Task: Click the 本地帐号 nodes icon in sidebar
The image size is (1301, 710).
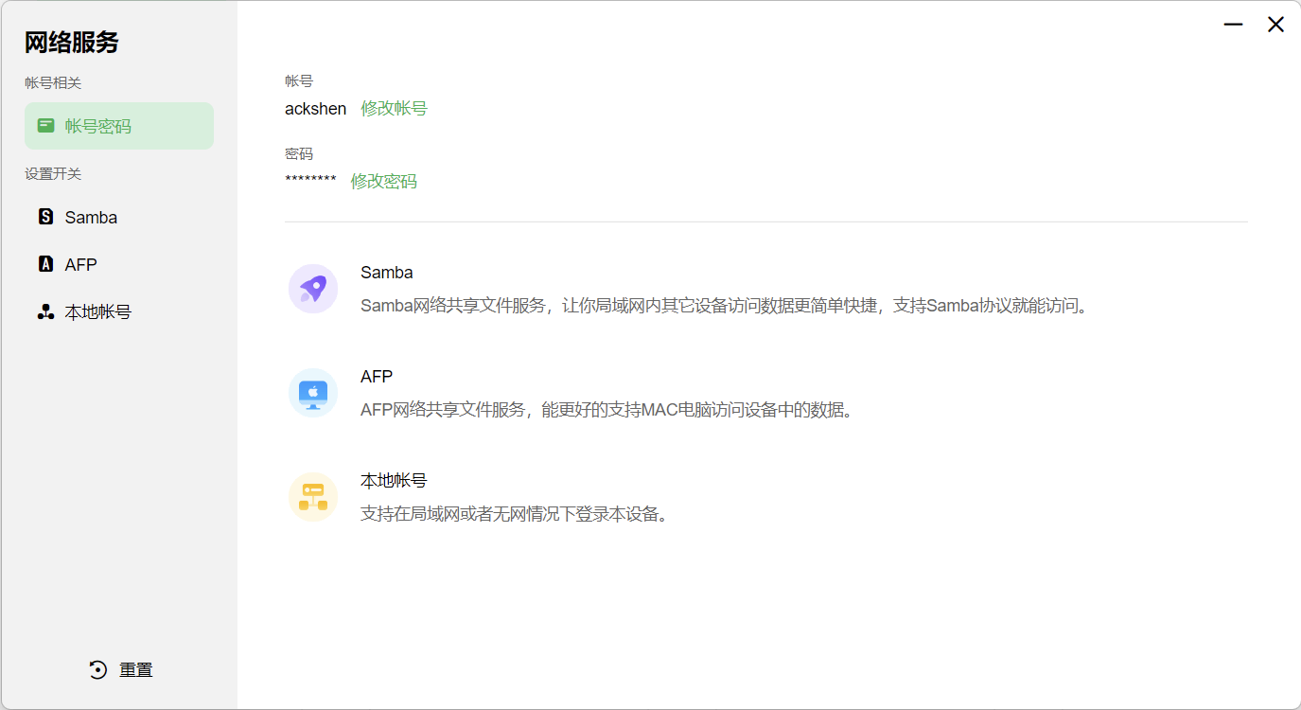Action: 45,312
